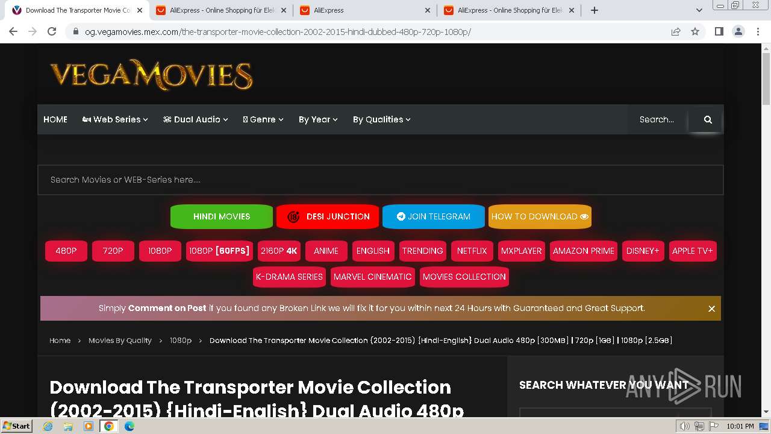The image size is (771, 434).
Task: Open Chrome three-dot menu
Action: coord(758,31)
